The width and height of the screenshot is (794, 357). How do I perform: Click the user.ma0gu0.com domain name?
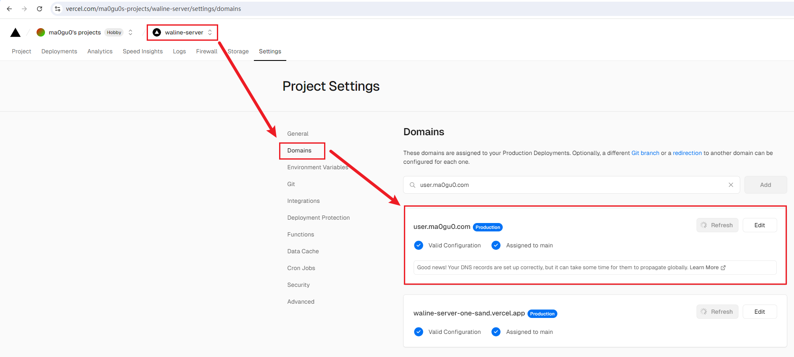pyautogui.click(x=442, y=227)
